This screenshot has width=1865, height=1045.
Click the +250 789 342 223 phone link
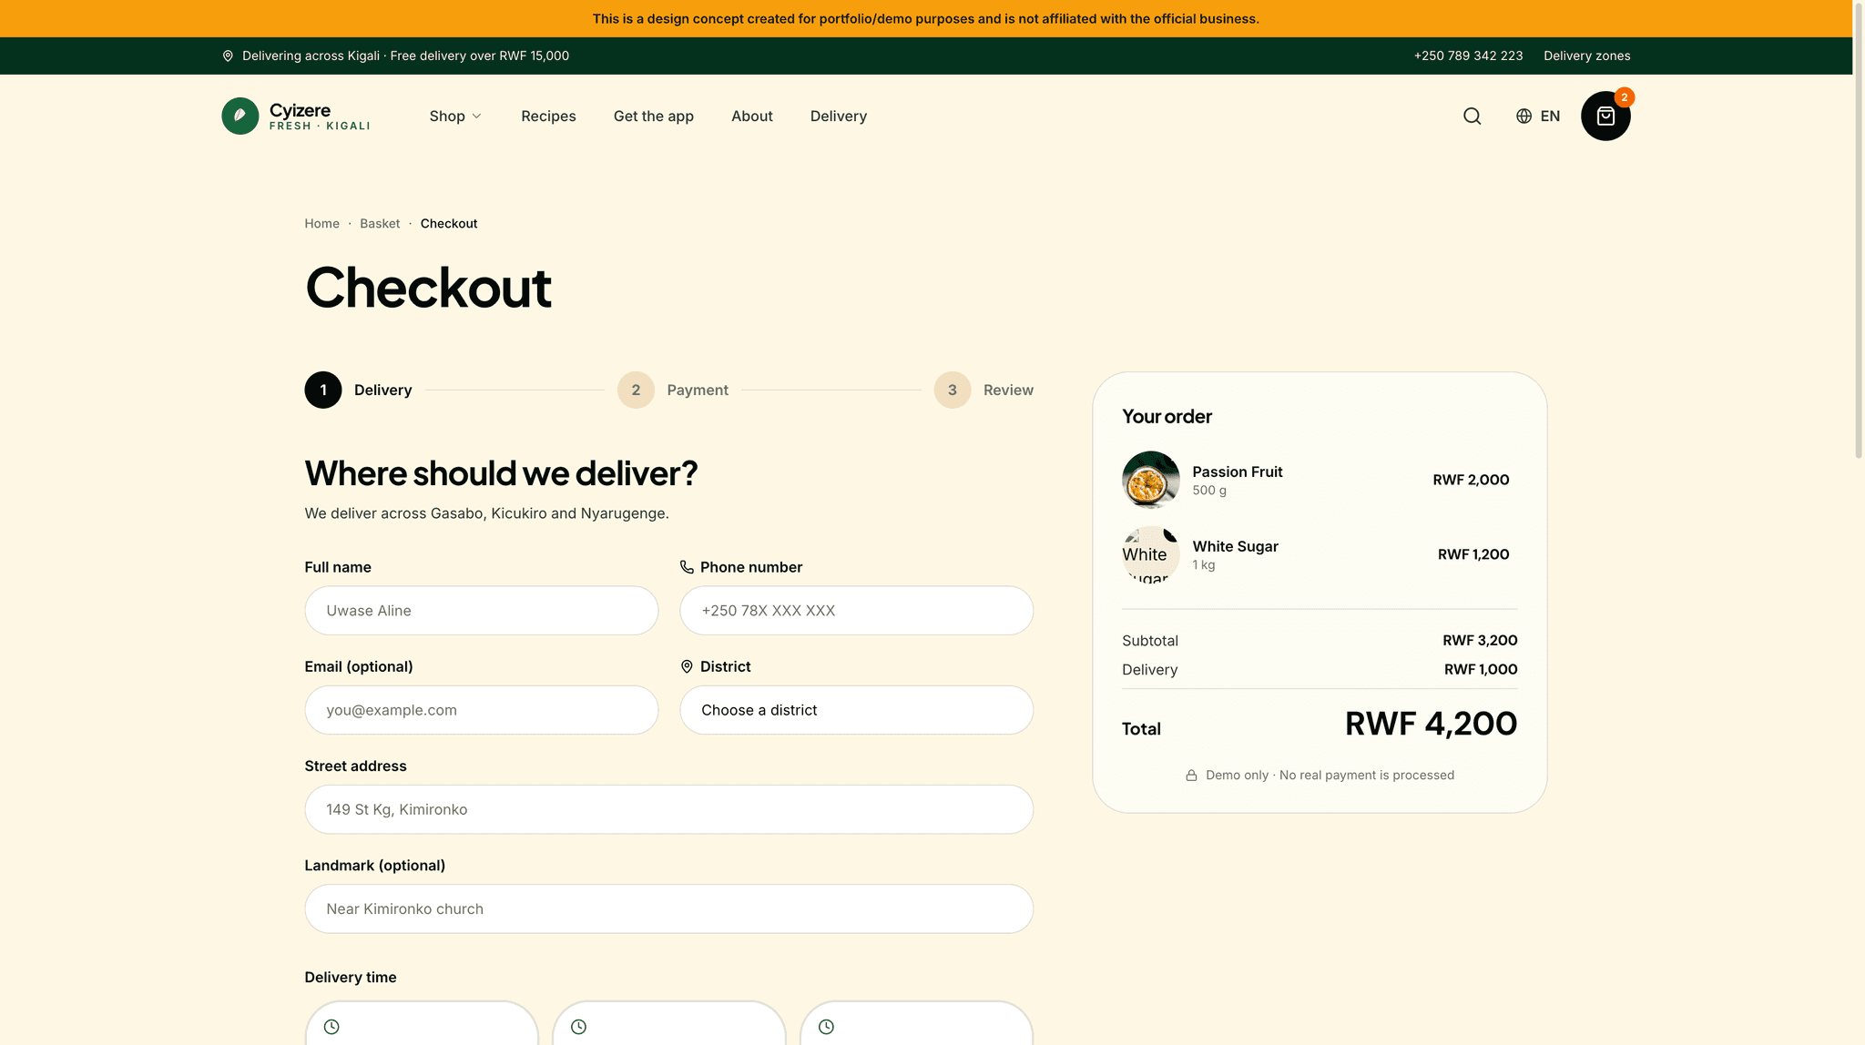pos(1468,56)
